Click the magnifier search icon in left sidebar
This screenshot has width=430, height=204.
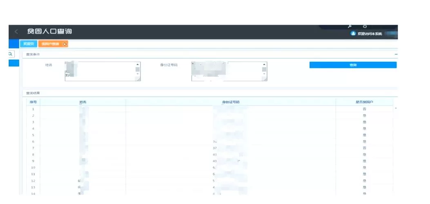[x=10, y=54]
